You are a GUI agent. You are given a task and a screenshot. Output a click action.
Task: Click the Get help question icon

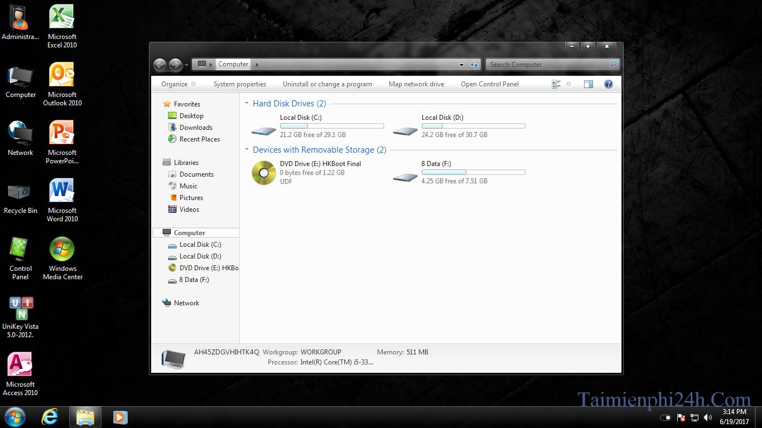[x=609, y=84]
